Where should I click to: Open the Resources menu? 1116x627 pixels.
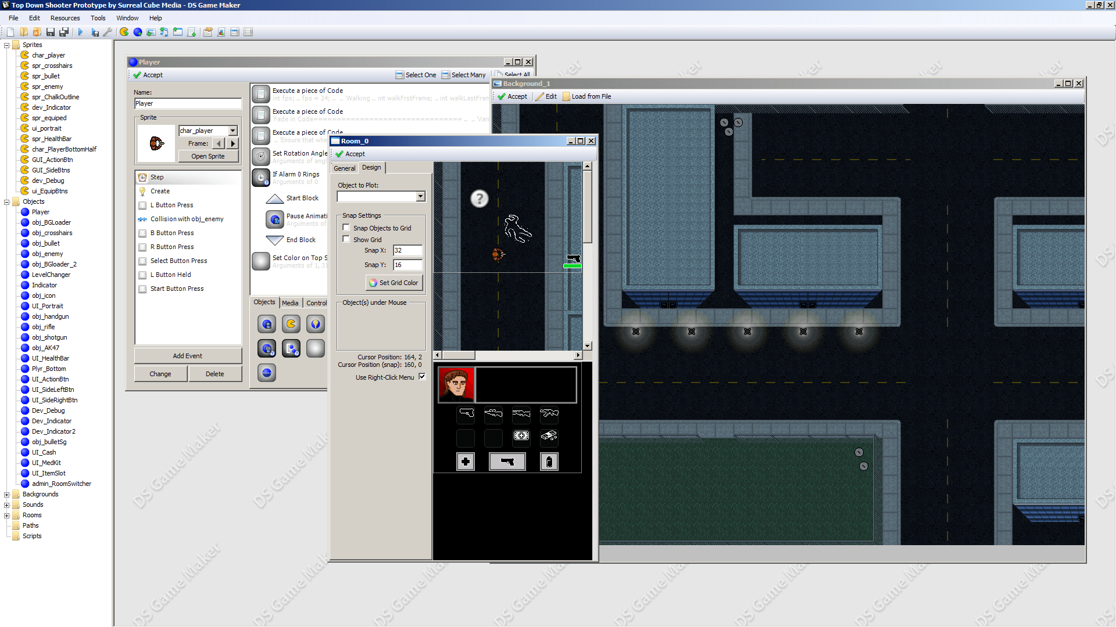65,18
